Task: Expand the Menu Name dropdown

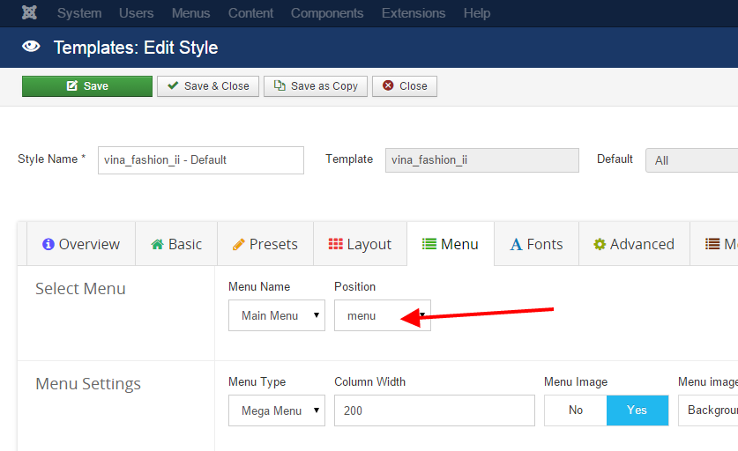Action: click(x=277, y=315)
